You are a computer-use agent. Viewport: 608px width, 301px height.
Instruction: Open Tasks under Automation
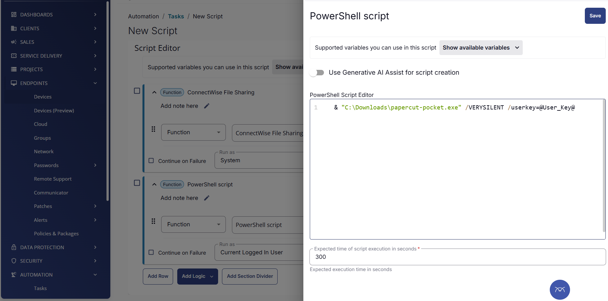pyautogui.click(x=40, y=288)
